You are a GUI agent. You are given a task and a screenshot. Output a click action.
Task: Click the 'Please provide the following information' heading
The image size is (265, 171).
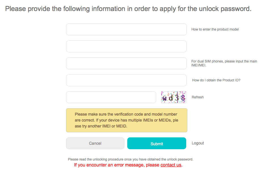[x=128, y=9]
